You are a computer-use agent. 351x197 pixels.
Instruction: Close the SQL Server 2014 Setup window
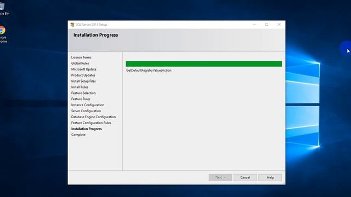point(279,25)
